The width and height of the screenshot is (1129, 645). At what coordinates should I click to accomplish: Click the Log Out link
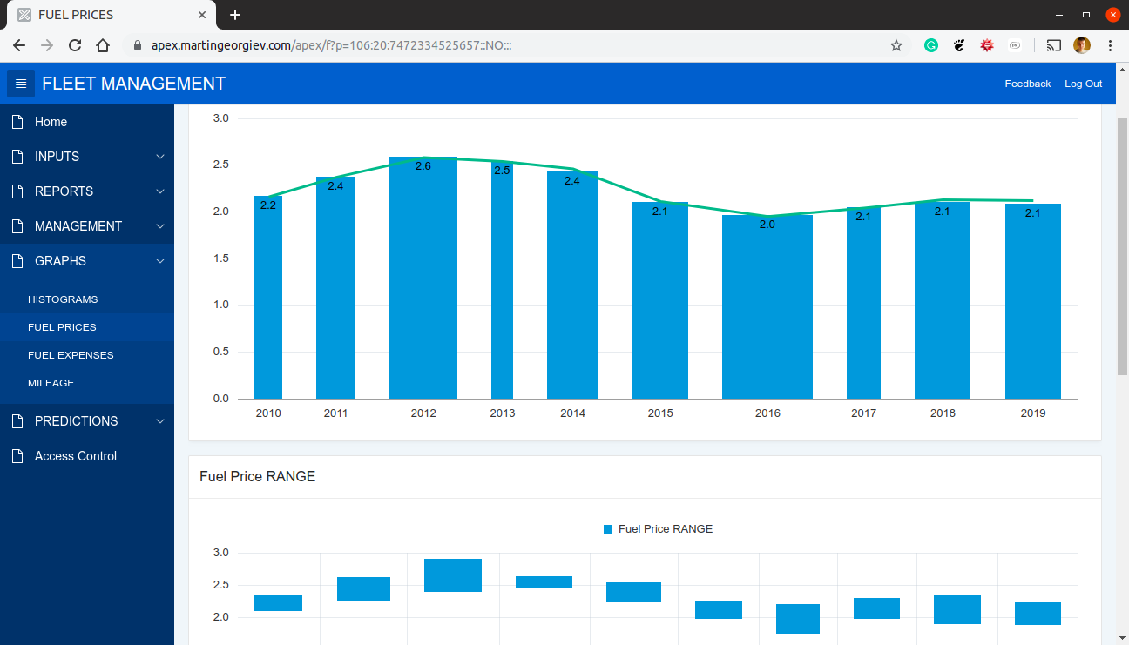pyautogui.click(x=1083, y=84)
